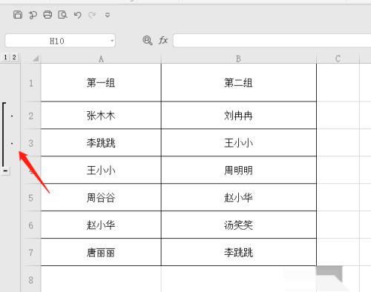Select row 7 header
This screenshot has height=292, width=371.
pyautogui.click(x=31, y=253)
